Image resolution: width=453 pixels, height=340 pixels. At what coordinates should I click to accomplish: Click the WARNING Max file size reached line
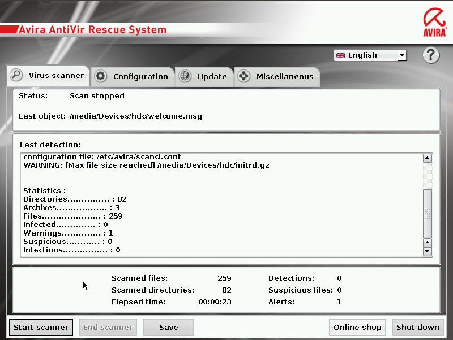(146, 165)
